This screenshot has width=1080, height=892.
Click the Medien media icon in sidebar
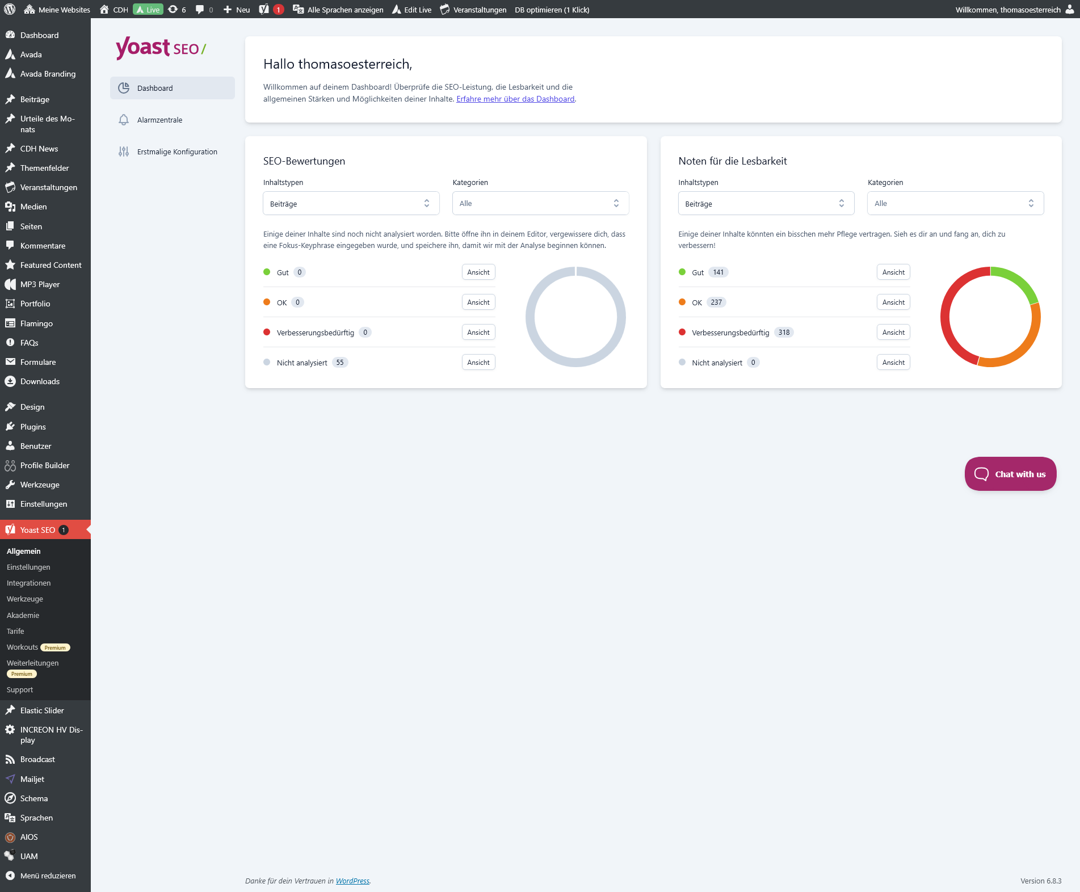(x=10, y=207)
